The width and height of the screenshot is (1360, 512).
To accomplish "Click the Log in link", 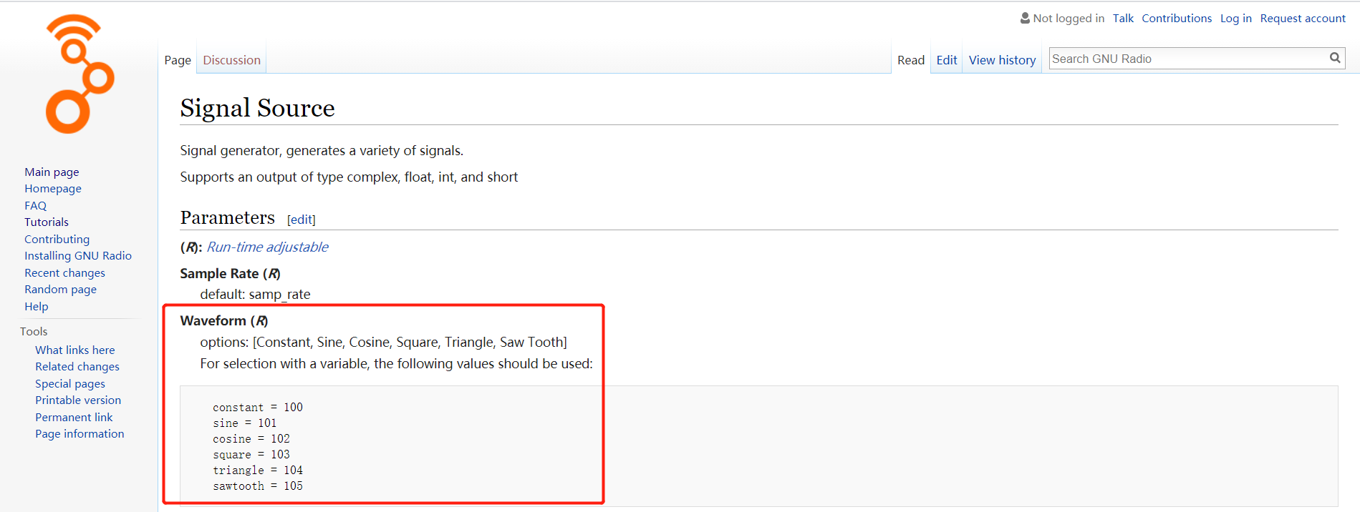I will coord(1236,19).
